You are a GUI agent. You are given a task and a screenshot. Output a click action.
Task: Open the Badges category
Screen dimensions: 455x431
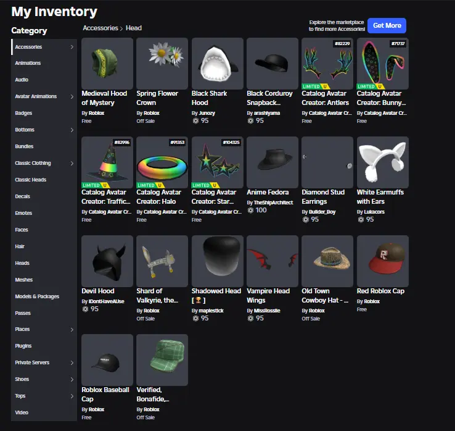point(23,113)
